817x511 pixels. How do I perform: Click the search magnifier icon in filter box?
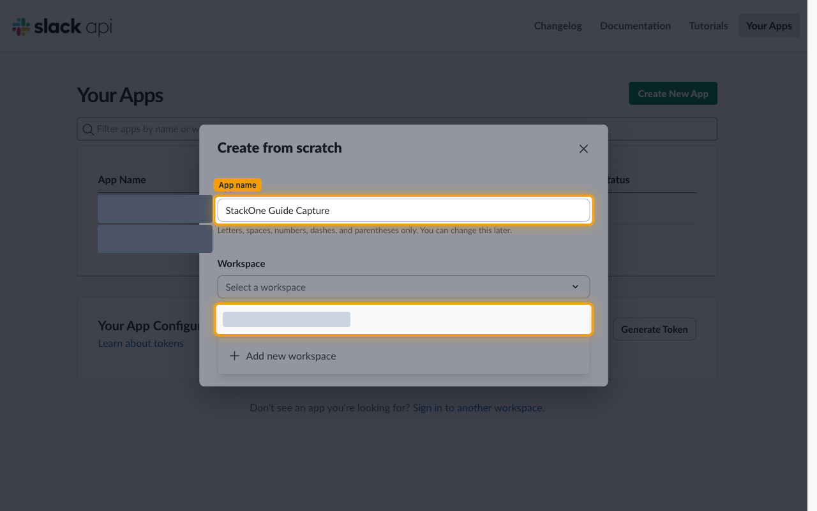pos(88,130)
